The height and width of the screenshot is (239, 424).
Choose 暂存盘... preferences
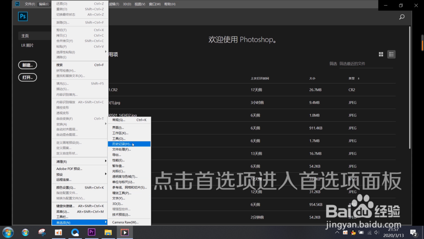129,166
